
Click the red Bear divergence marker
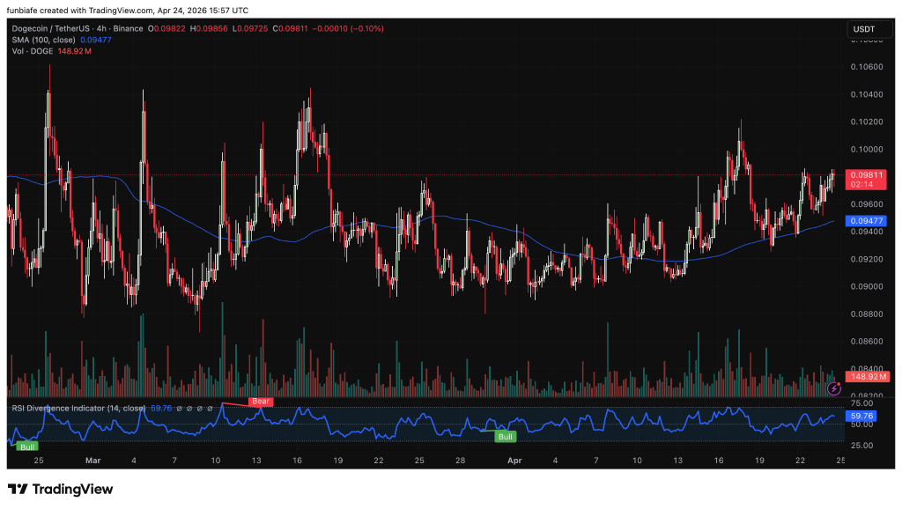tap(261, 402)
